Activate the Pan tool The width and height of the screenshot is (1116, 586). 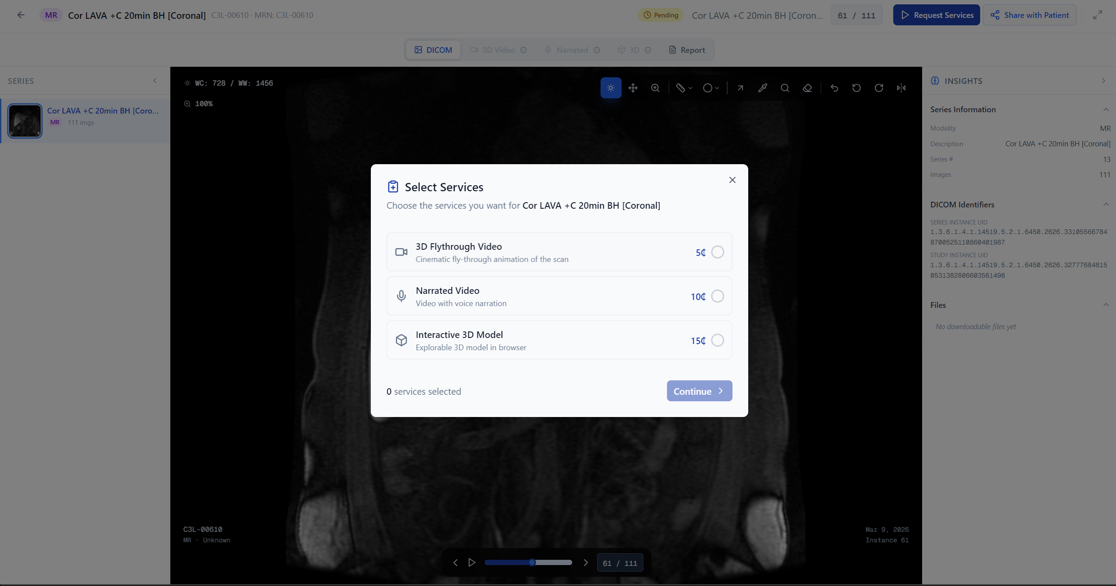pos(633,88)
